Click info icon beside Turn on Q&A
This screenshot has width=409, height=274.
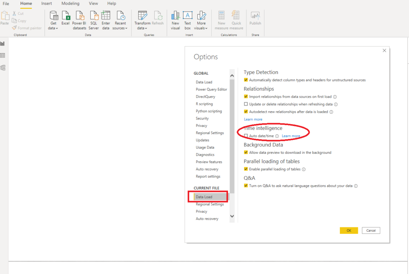click(x=356, y=186)
